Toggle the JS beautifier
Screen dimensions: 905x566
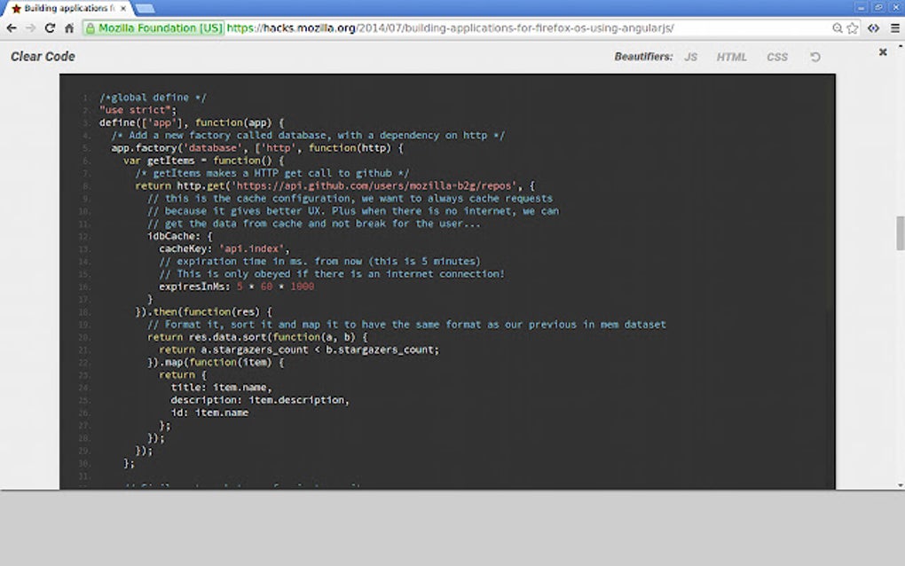(x=690, y=57)
